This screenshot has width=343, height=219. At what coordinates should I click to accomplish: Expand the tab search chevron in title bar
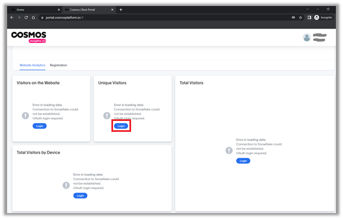(x=307, y=9)
